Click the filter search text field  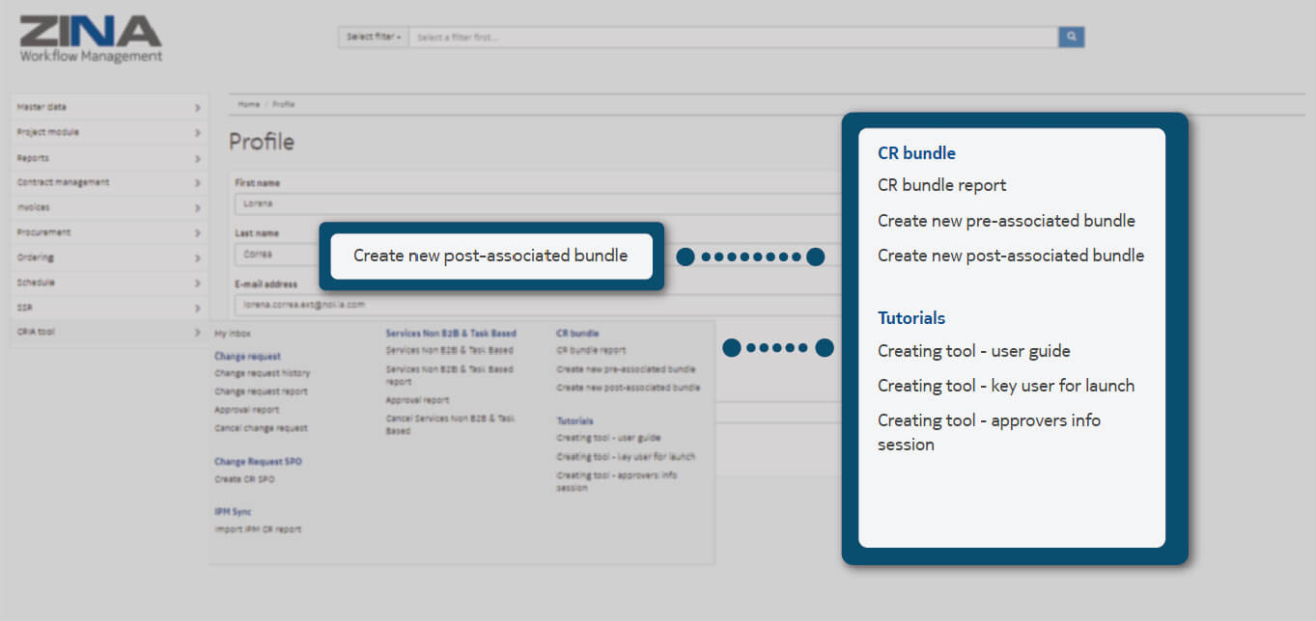[x=732, y=37]
